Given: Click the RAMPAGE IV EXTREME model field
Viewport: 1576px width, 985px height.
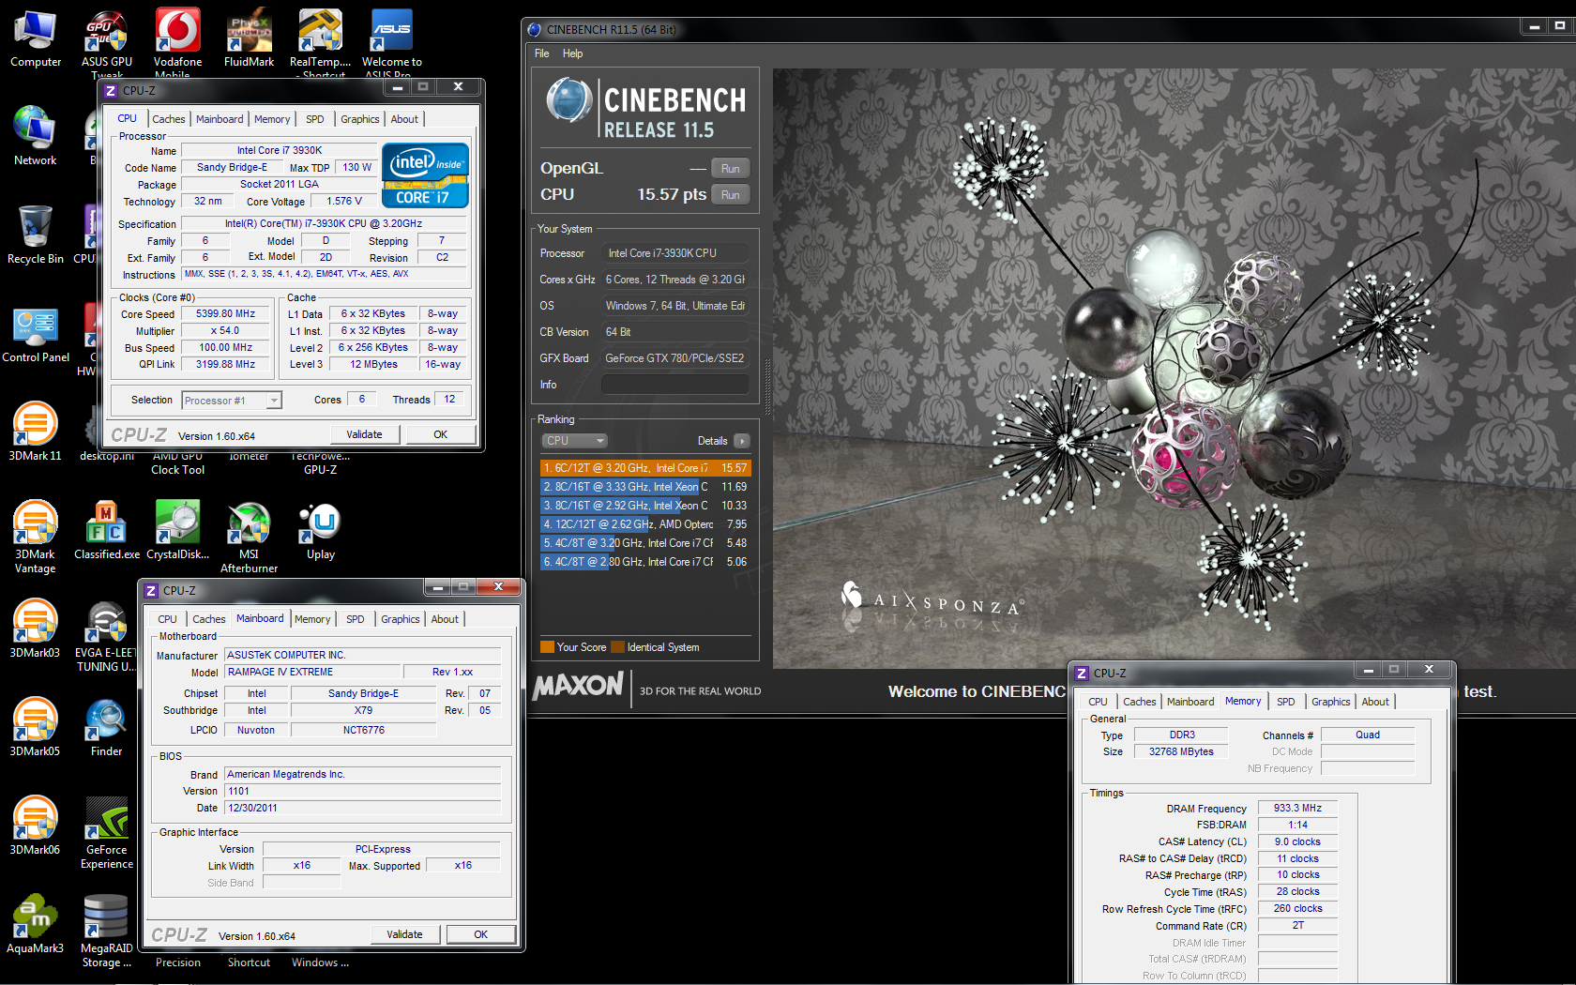Looking at the screenshot, I should point(312,673).
